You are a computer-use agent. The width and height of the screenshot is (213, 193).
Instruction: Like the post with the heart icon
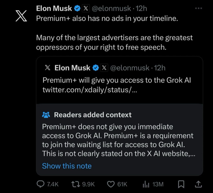click(110, 184)
